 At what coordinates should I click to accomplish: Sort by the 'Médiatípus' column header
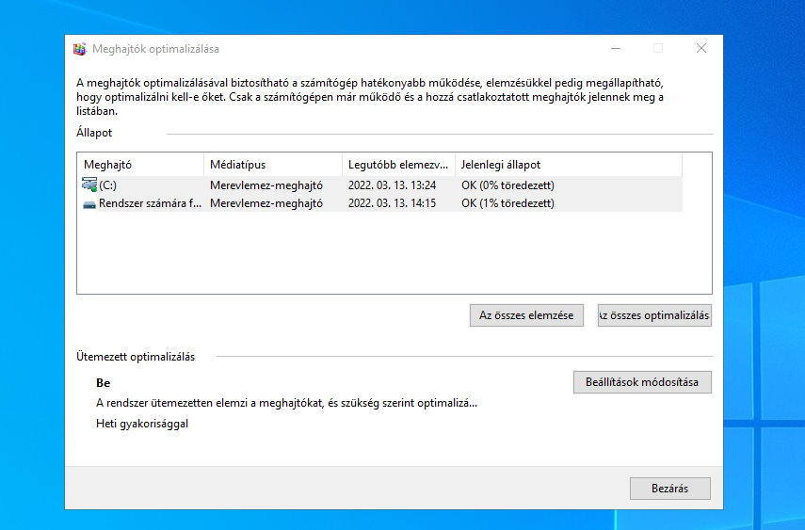pyautogui.click(x=273, y=165)
